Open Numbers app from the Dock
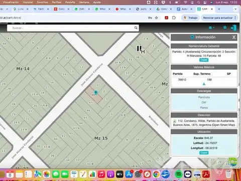 coord(92,174)
